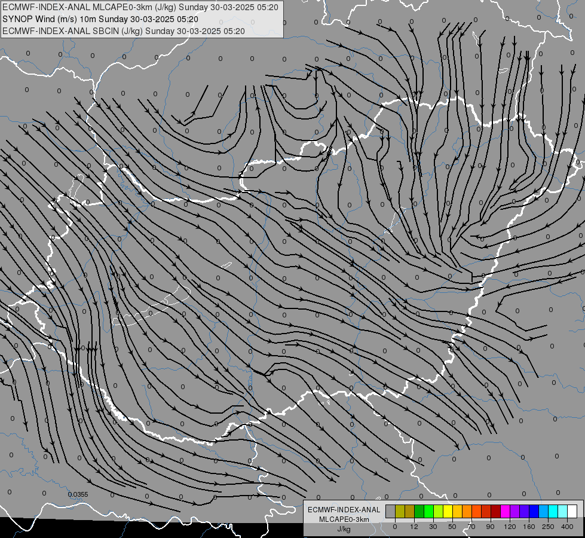Click the SYNOP Wind 10m header line
This screenshot has width=585, height=538.
tap(100, 19)
